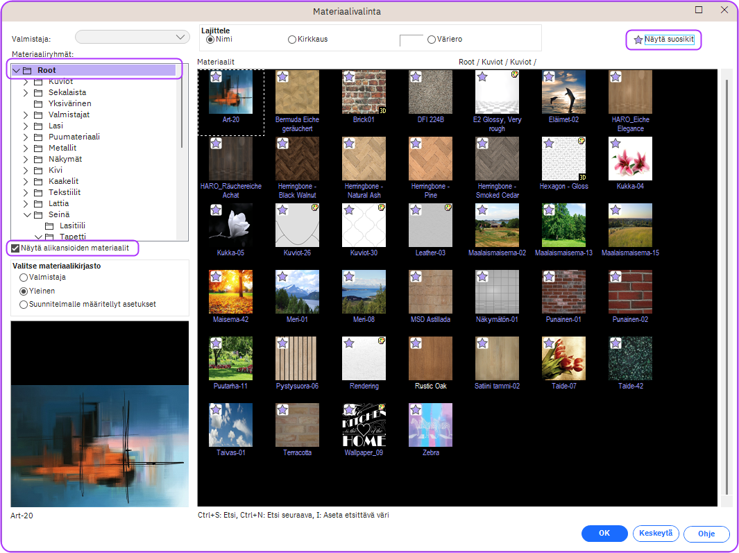739x553 pixels.
Task: Click favorite star on Rustic Oak material
Action: (x=416, y=343)
